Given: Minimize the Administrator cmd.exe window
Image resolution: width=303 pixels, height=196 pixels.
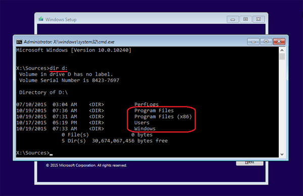Looking at the screenshot, I should click(x=253, y=42).
